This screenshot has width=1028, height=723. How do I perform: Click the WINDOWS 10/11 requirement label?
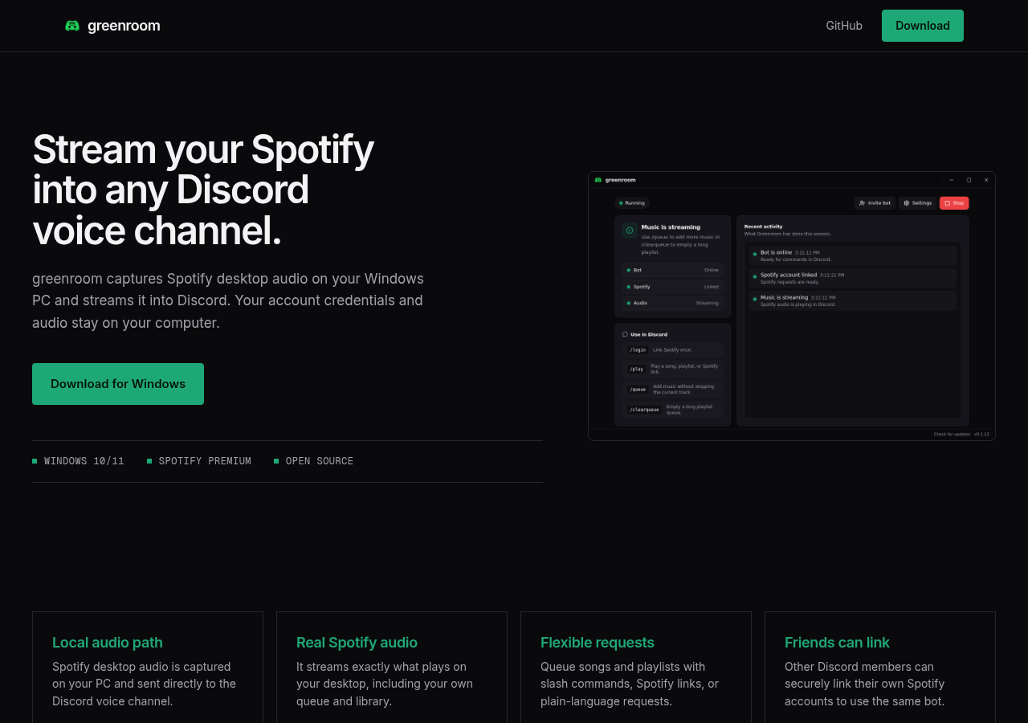pyautogui.click(x=78, y=461)
